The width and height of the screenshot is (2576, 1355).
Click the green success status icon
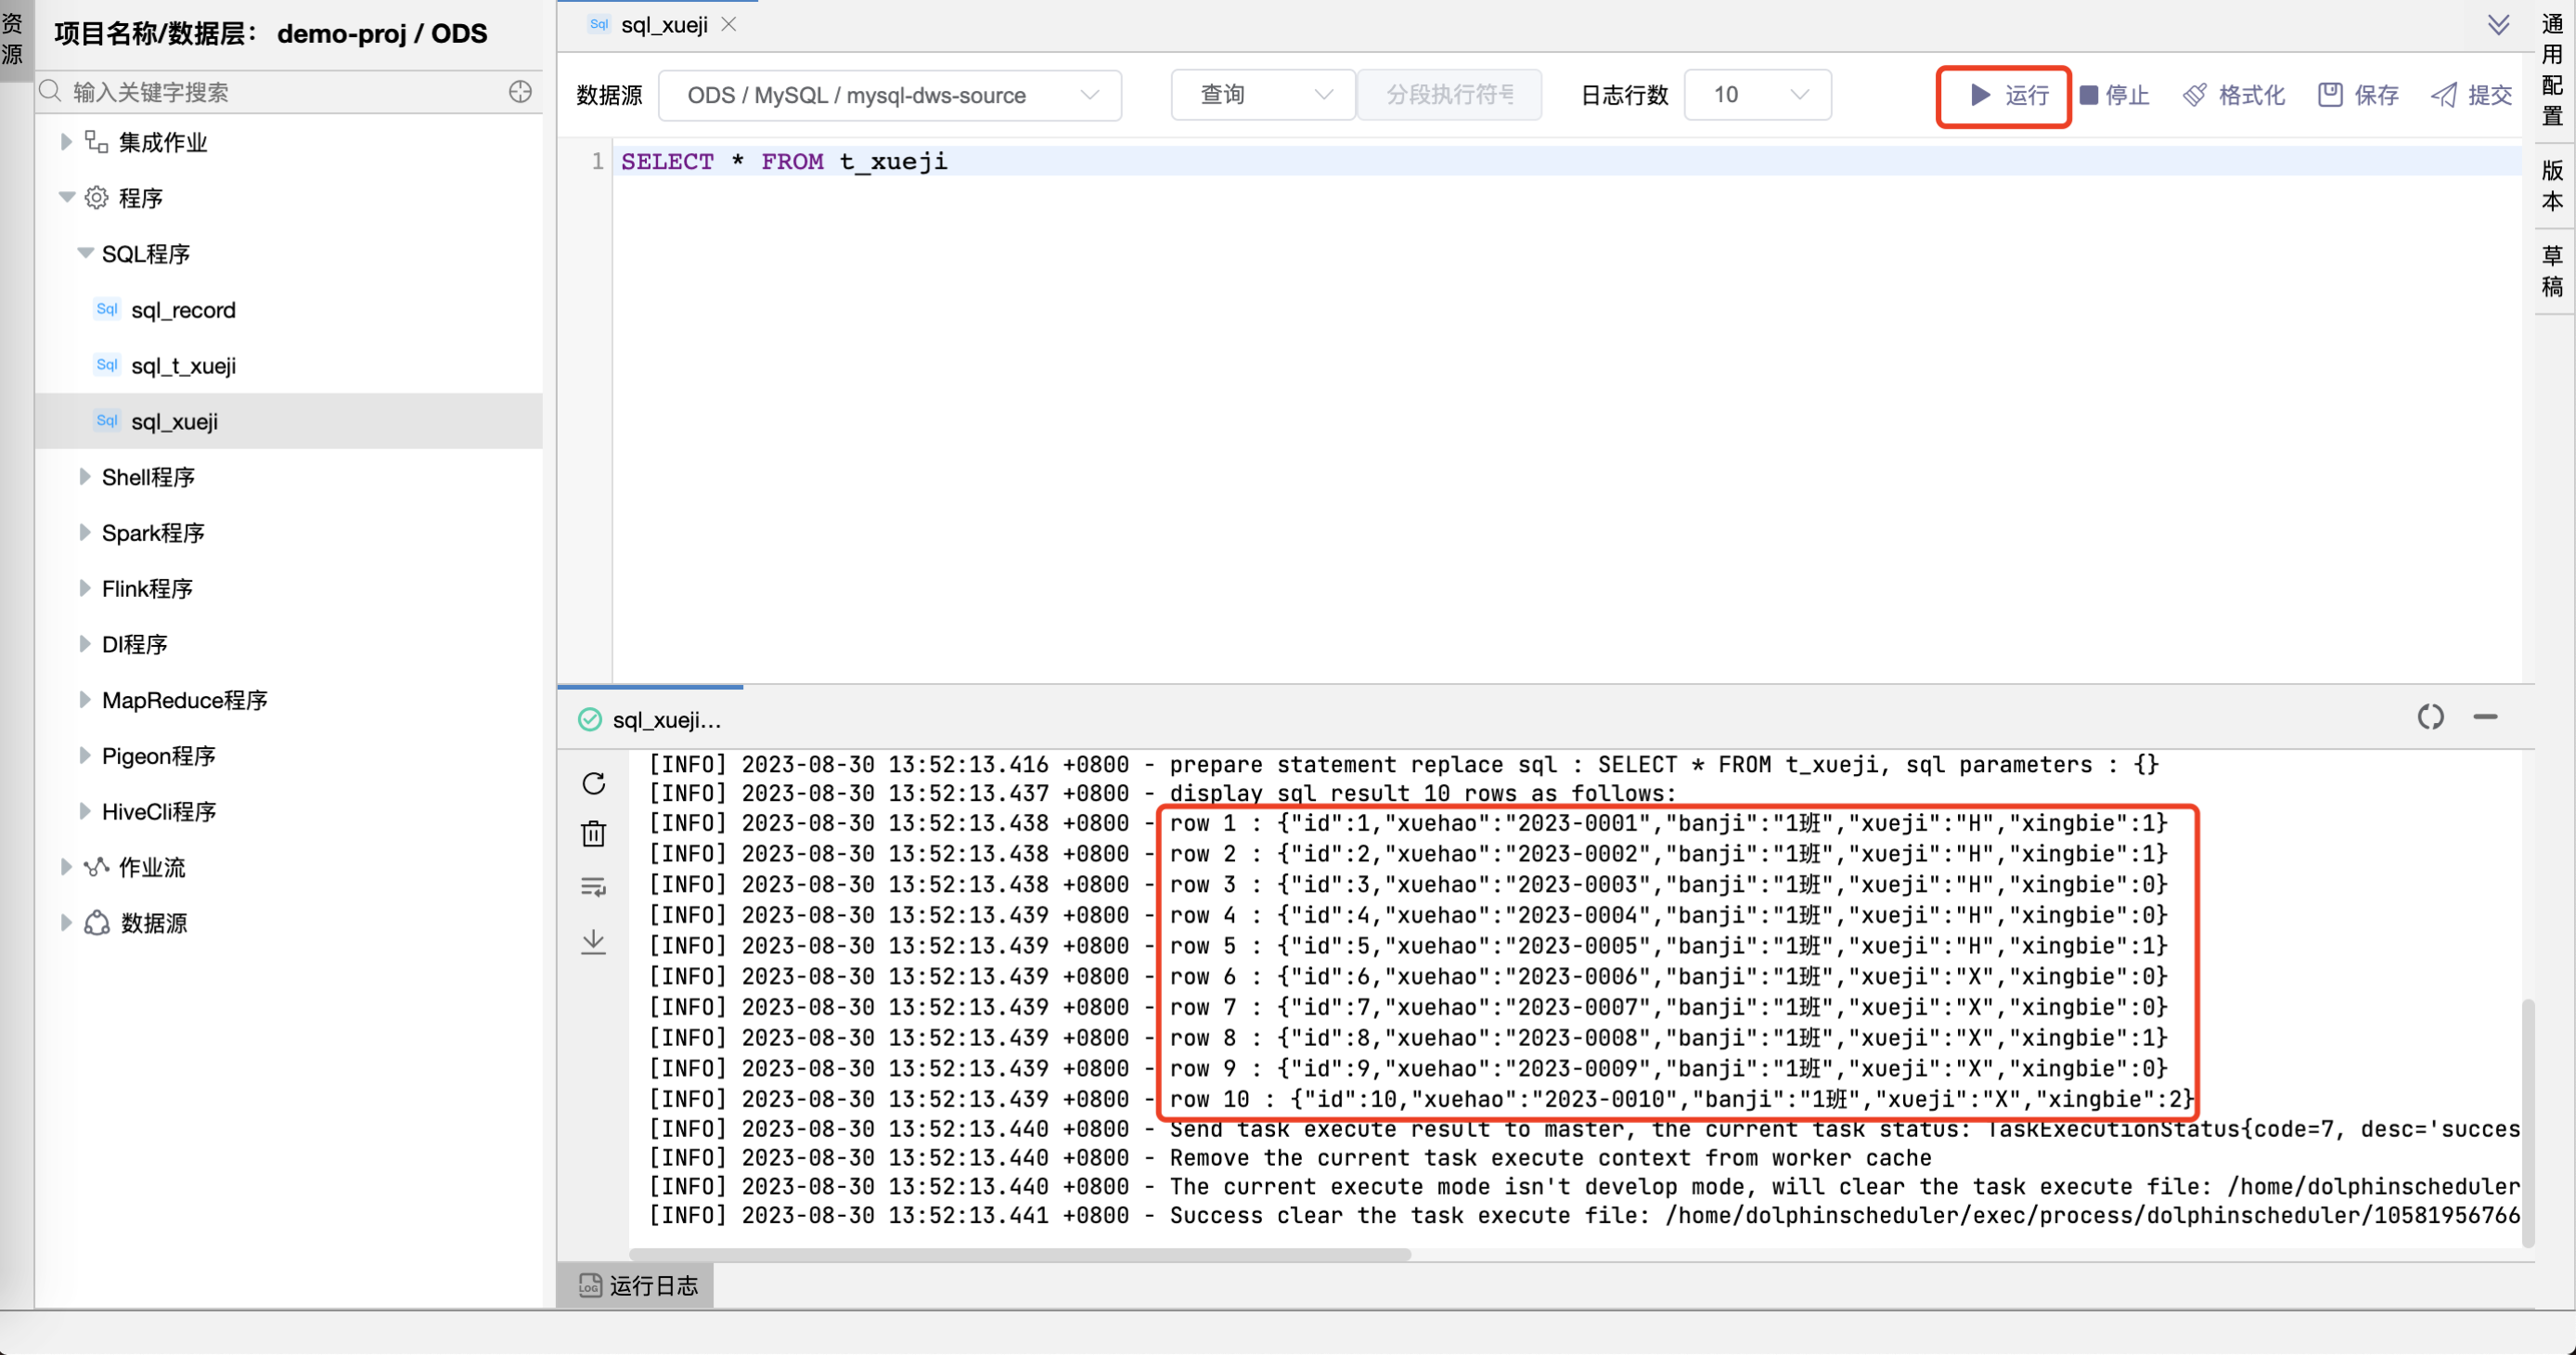coord(589,719)
